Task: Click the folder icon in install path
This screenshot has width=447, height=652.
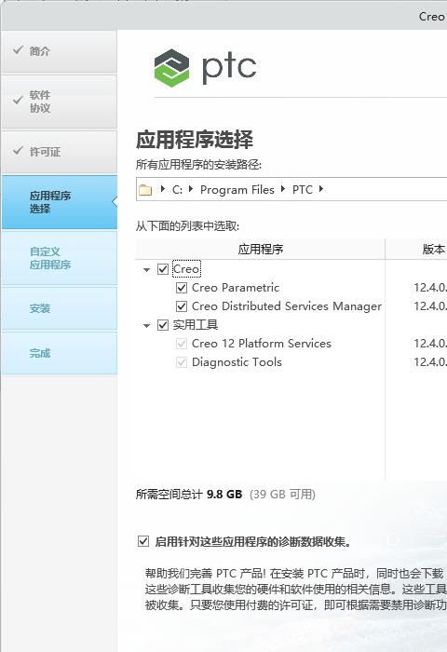Action: [145, 190]
